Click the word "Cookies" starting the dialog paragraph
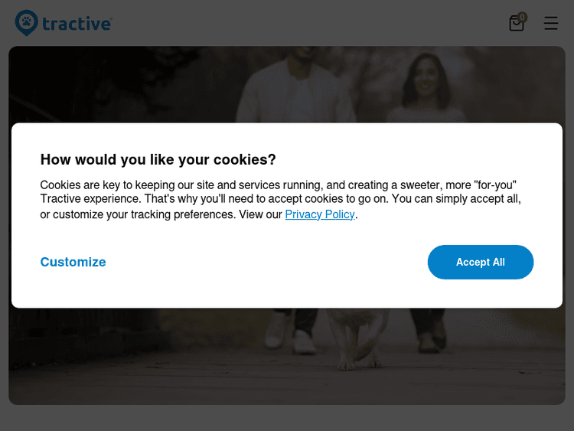 (x=60, y=185)
